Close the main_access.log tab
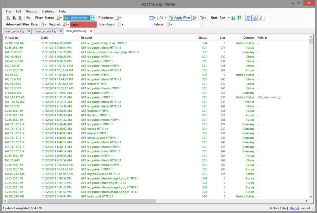Screen dimensions: 317x213 91,31
